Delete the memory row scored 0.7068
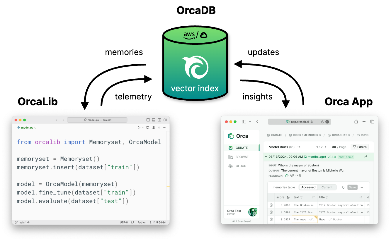 click(x=271, y=205)
